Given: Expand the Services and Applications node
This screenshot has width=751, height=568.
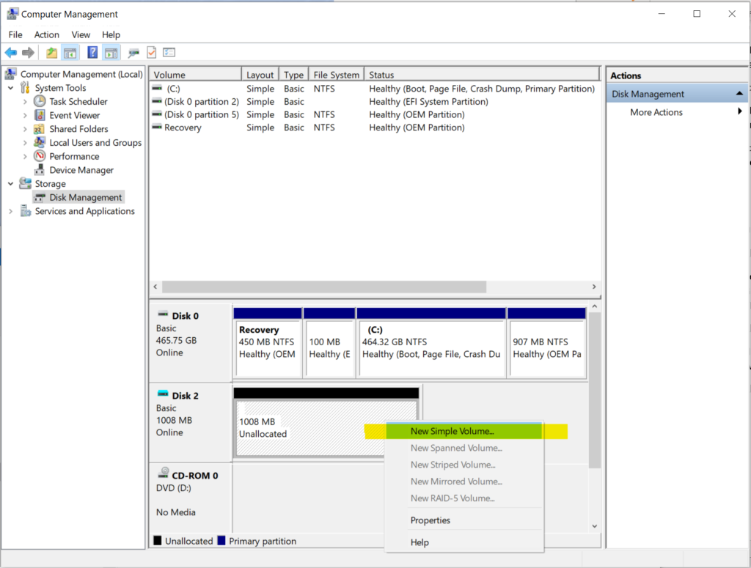Looking at the screenshot, I should 11,211.
